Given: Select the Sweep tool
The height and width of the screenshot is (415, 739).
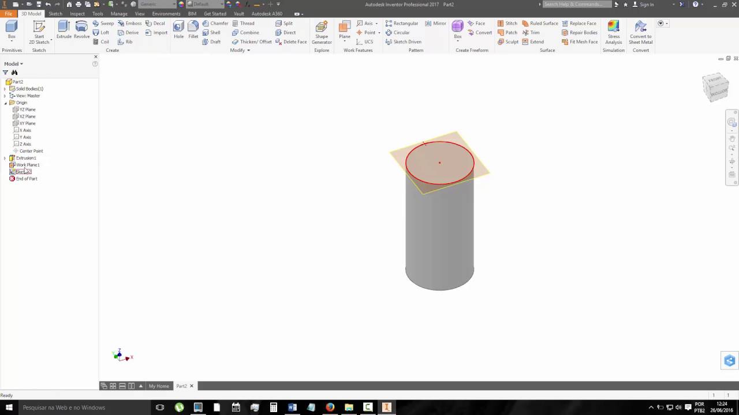Looking at the screenshot, I should tap(103, 24).
